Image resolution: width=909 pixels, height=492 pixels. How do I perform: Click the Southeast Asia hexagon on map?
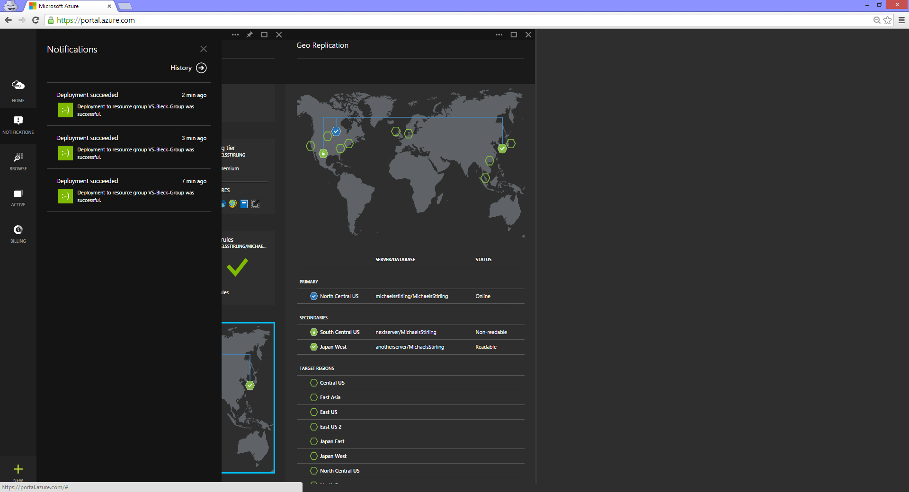485,178
